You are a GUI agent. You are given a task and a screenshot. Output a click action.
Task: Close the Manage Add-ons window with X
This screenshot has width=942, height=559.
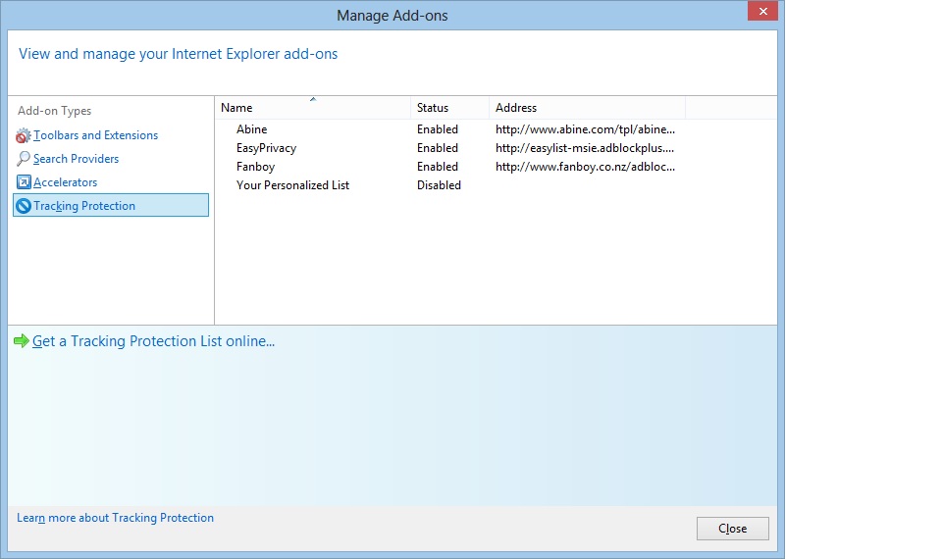point(761,12)
